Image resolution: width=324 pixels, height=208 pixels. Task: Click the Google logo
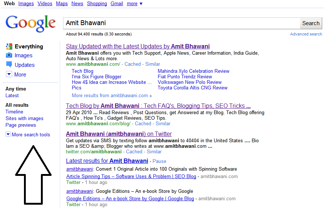(x=31, y=23)
